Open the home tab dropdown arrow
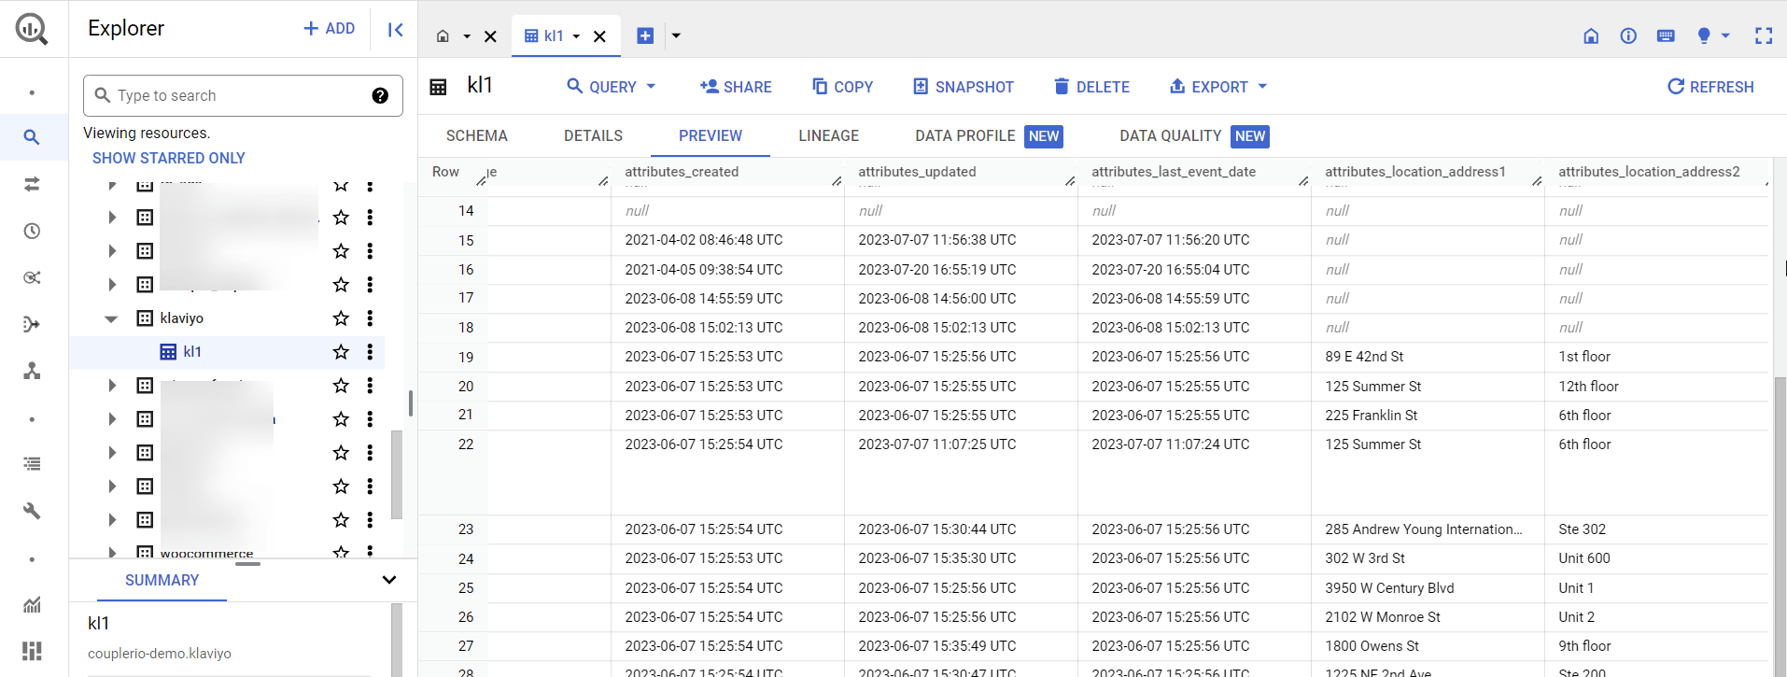The height and width of the screenshot is (677, 1787). click(467, 36)
